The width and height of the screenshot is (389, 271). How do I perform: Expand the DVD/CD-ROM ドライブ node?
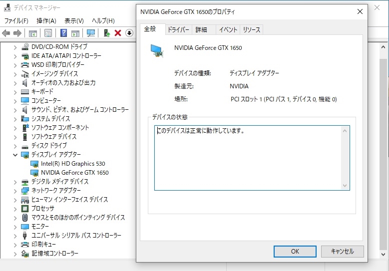click(15, 47)
